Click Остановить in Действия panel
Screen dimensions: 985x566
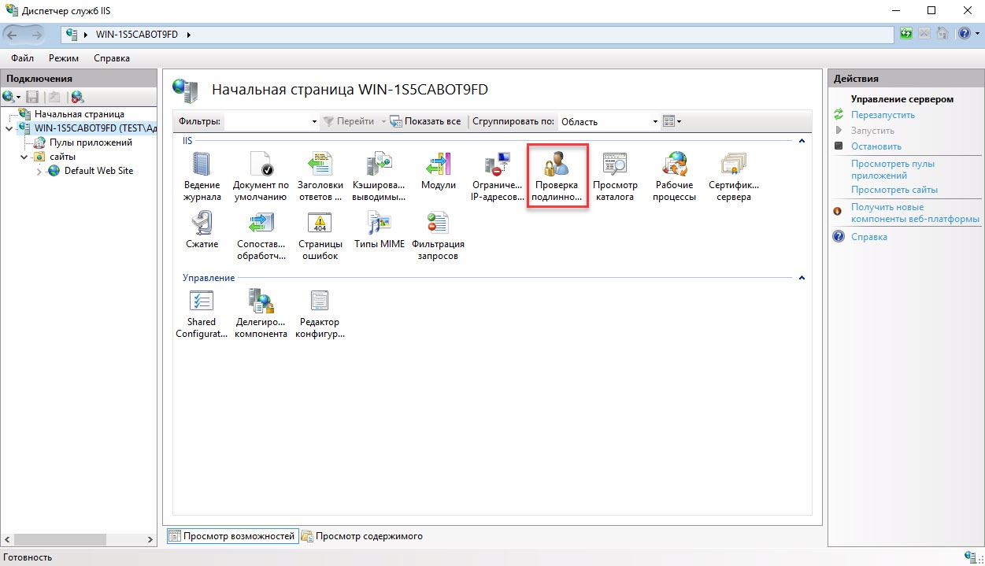tap(876, 146)
